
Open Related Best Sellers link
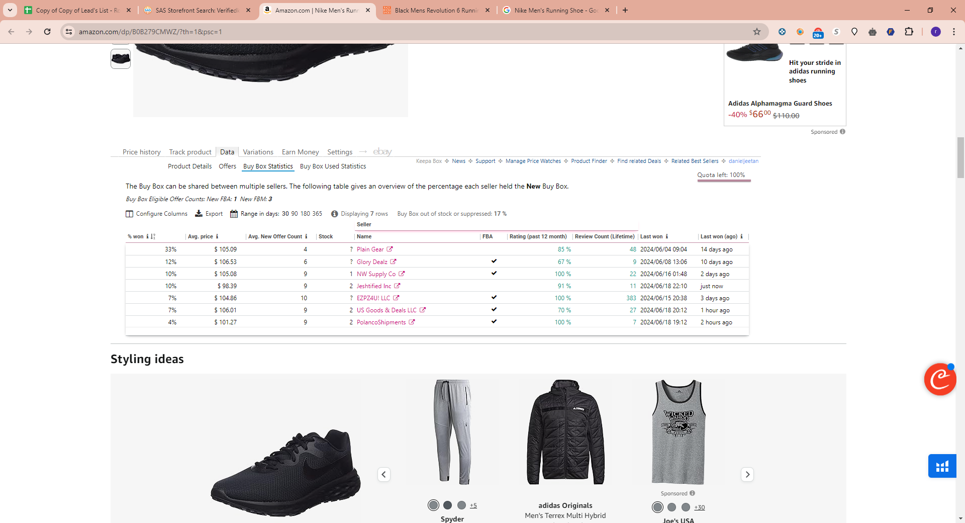(x=695, y=161)
